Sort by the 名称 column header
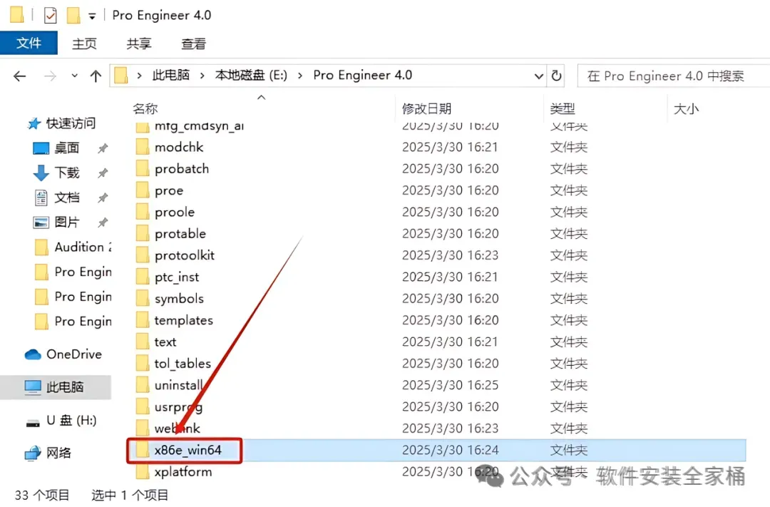Screen dimensions: 770x507 (x=145, y=108)
